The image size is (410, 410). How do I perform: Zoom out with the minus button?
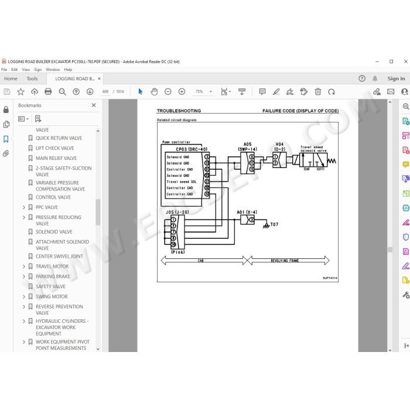coord(168,91)
